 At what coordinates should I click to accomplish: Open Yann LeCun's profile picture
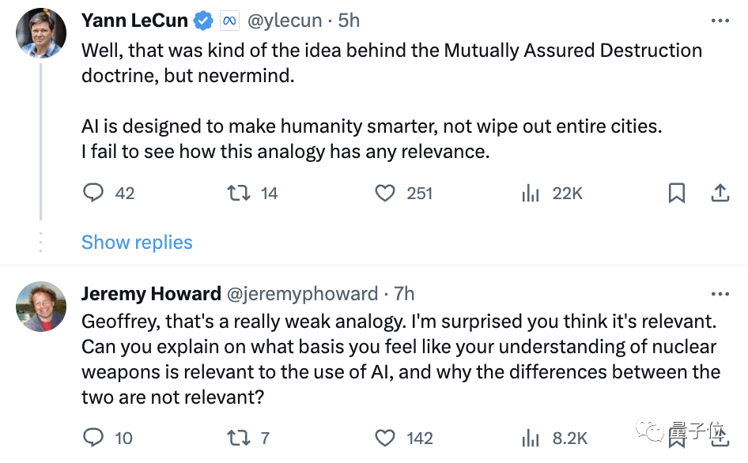coord(41,33)
